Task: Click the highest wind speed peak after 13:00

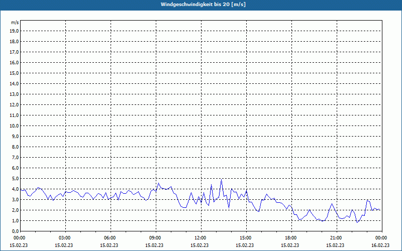Action: coord(221,180)
